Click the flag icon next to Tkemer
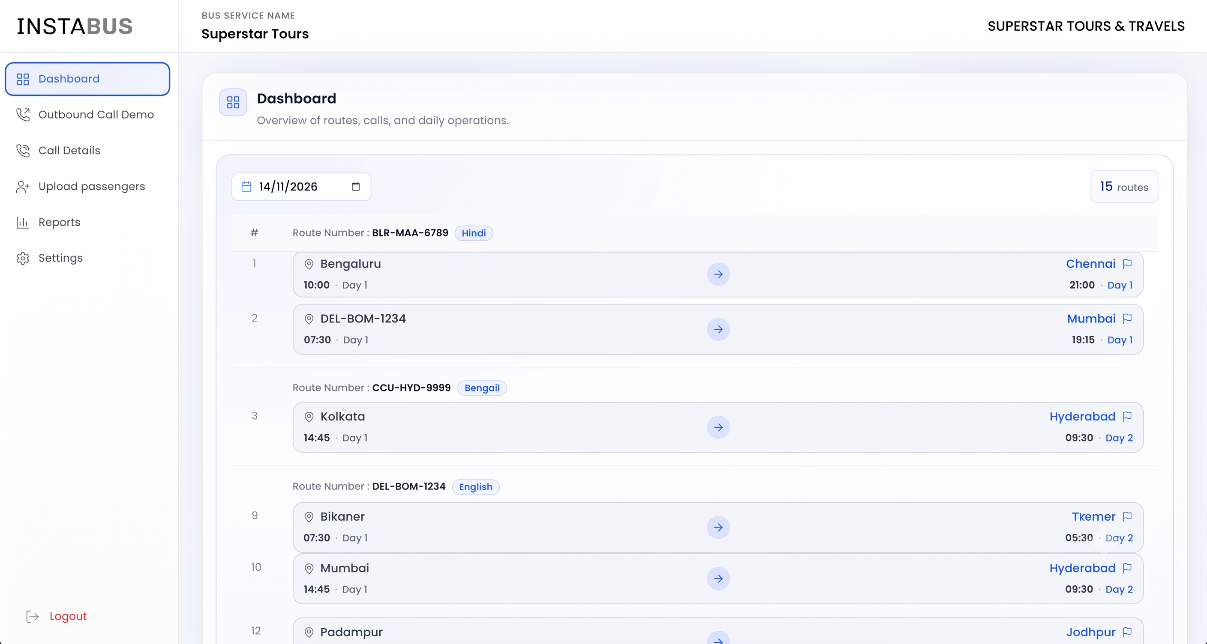 (x=1127, y=516)
